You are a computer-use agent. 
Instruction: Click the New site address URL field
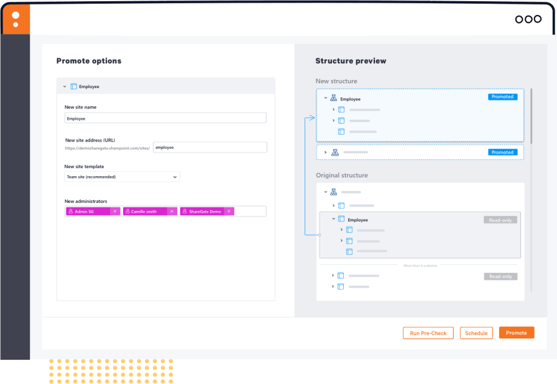tap(209, 148)
